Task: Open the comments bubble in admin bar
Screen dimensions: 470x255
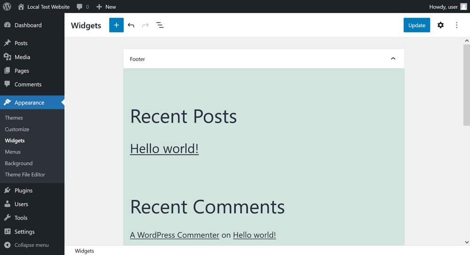Action: click(82, 7)
